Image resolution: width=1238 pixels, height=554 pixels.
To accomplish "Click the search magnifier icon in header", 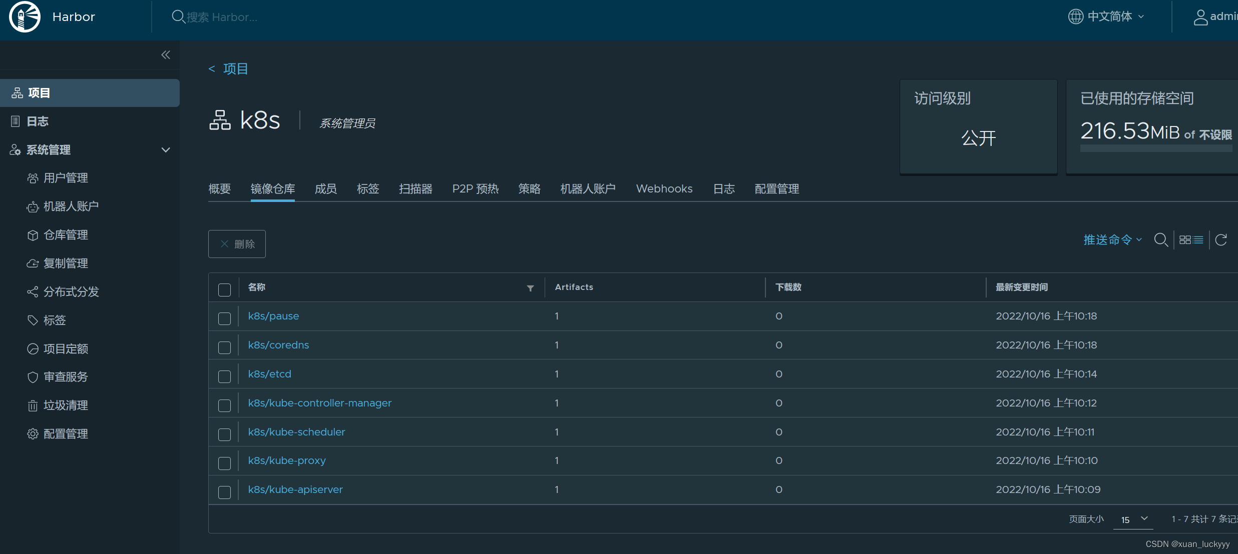I will click(178, 17).
